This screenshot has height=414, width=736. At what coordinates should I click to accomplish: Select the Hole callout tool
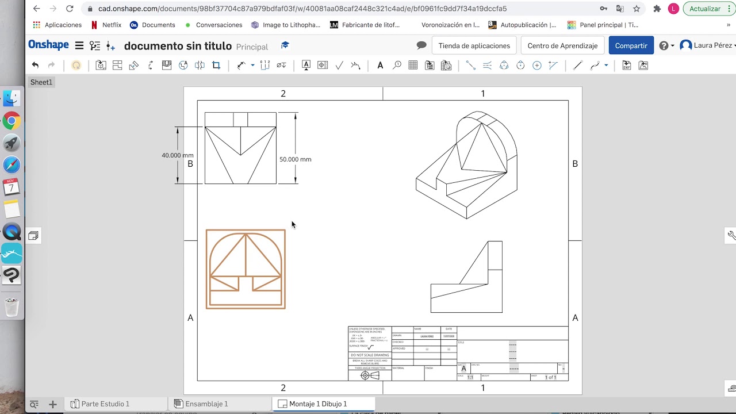[281, 66]
